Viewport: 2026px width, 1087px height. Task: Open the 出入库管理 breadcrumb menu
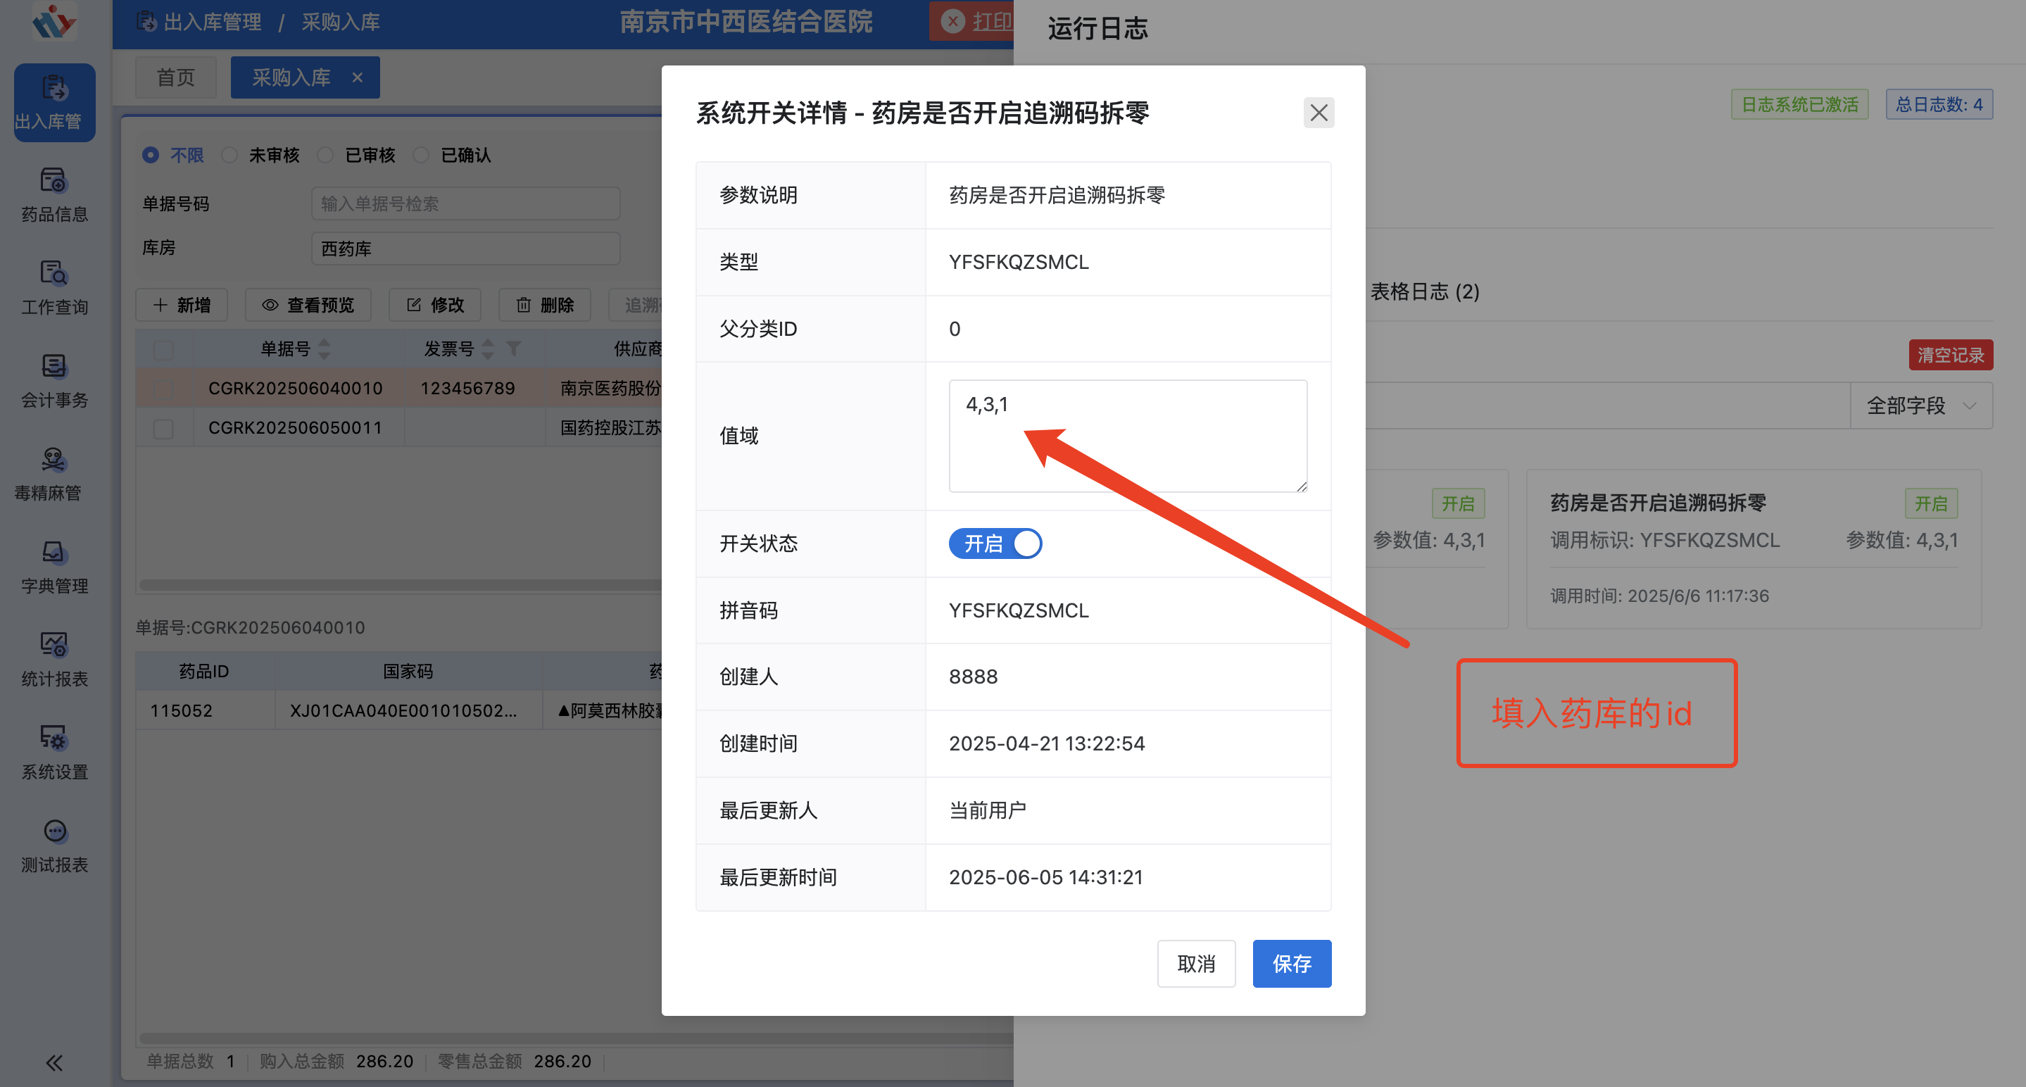[213, 22]
